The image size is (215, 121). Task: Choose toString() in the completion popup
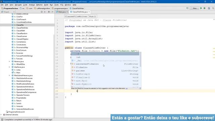pos(105,74)
